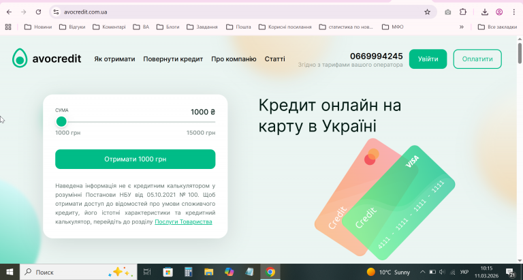Bookmark this page with the star icon
Viewport: 523px width, 280px height.
(x=427, y=12)
